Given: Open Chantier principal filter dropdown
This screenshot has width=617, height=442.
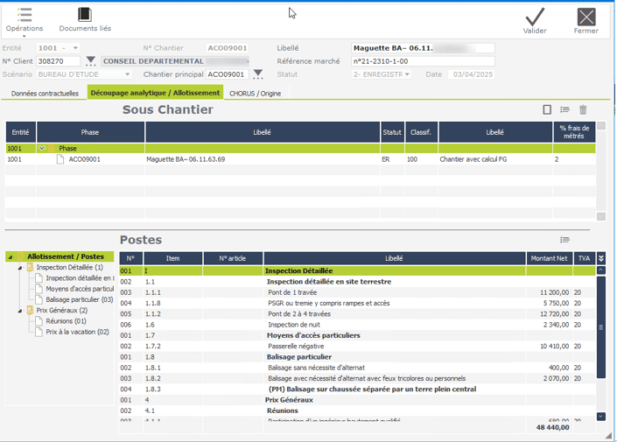Looking at the screenshot, I should click(x=258, y=74).
